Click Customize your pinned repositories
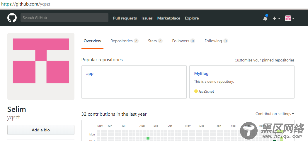308x141 pixels. pyautogui.click(x=264, y=60)
